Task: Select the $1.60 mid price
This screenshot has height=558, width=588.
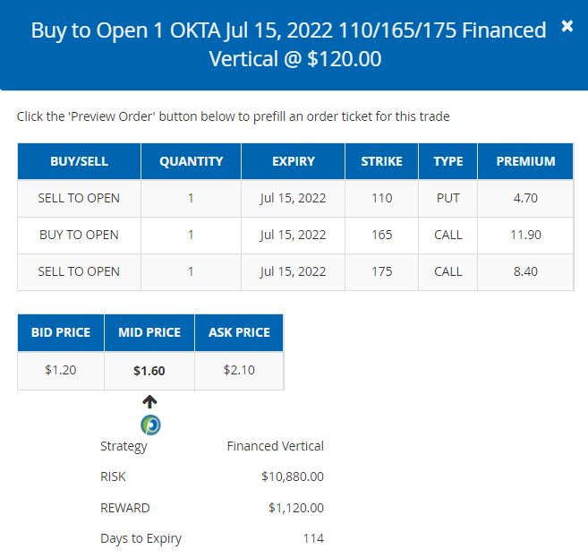Action: (149, 371)
